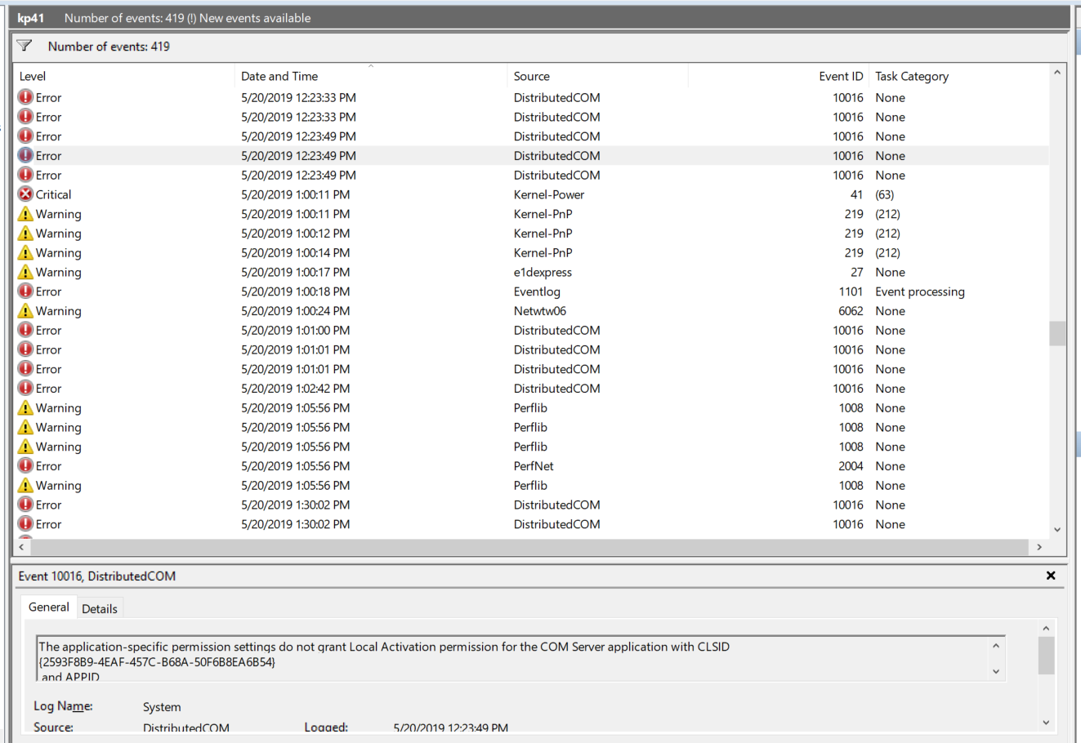The image size is (1081, 743).
Task: Click warning icon of Netwtw06 row
Action: [25, 311]
